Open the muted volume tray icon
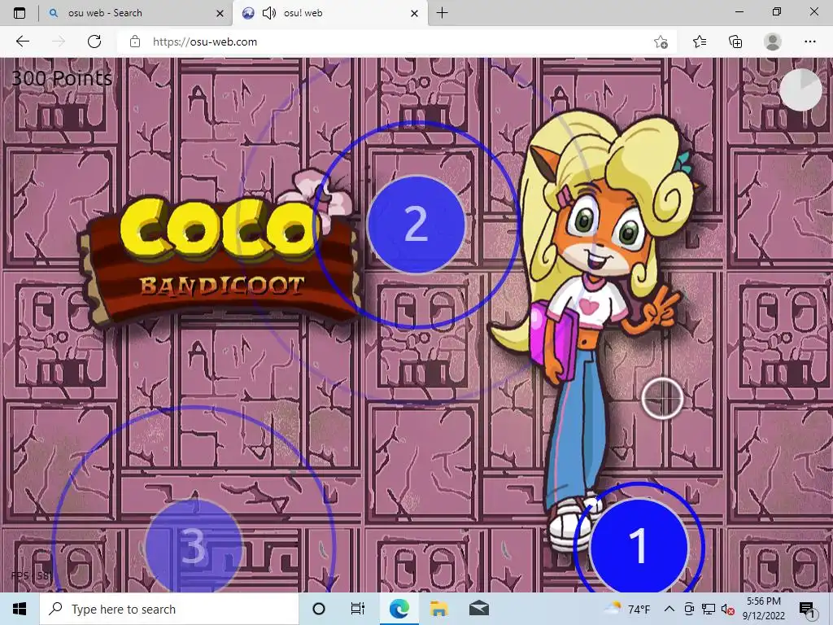 pyautogui.click(x=728, y=609)
